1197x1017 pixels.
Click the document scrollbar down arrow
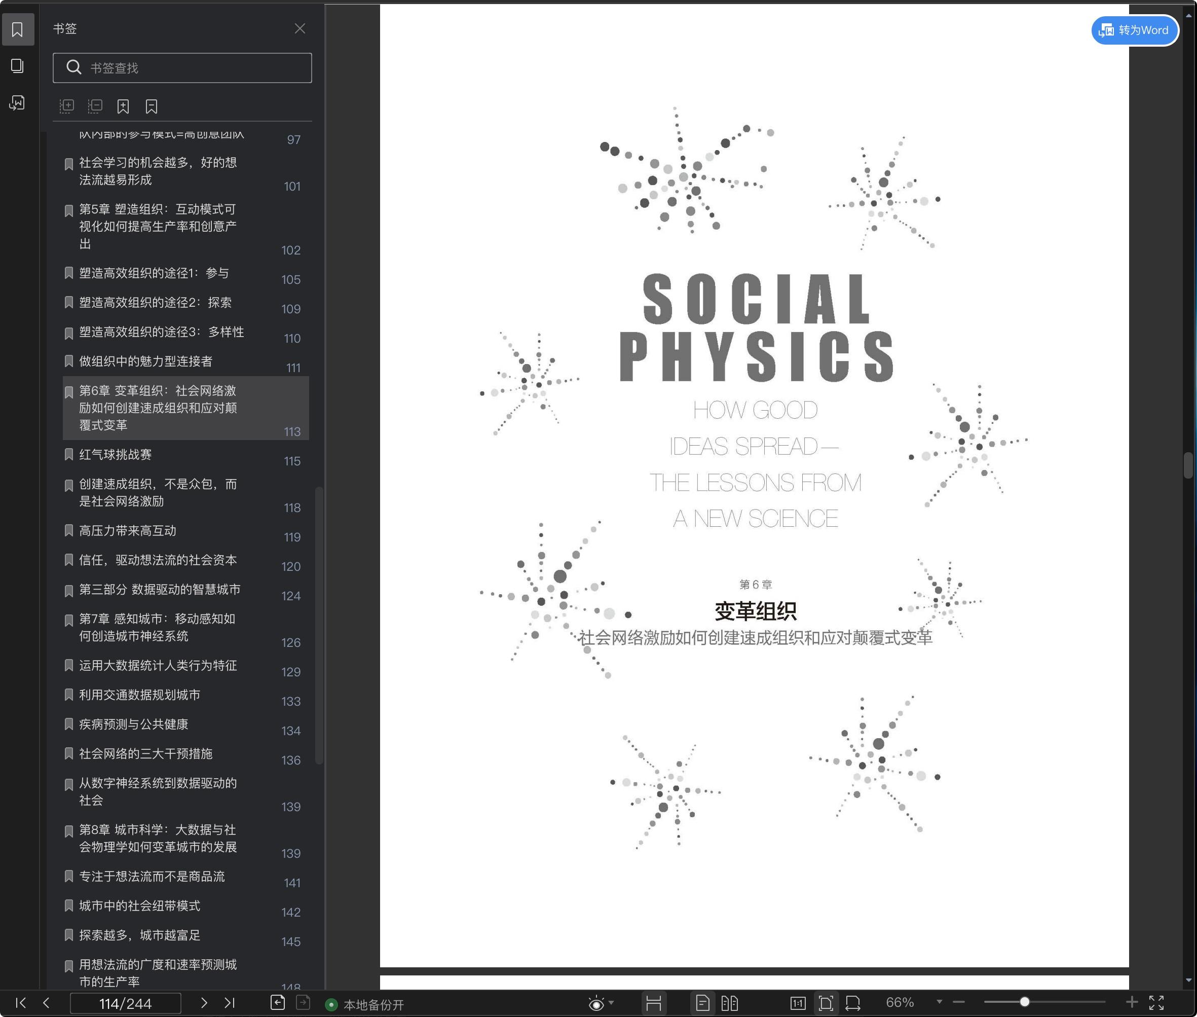coord(1188,980)
